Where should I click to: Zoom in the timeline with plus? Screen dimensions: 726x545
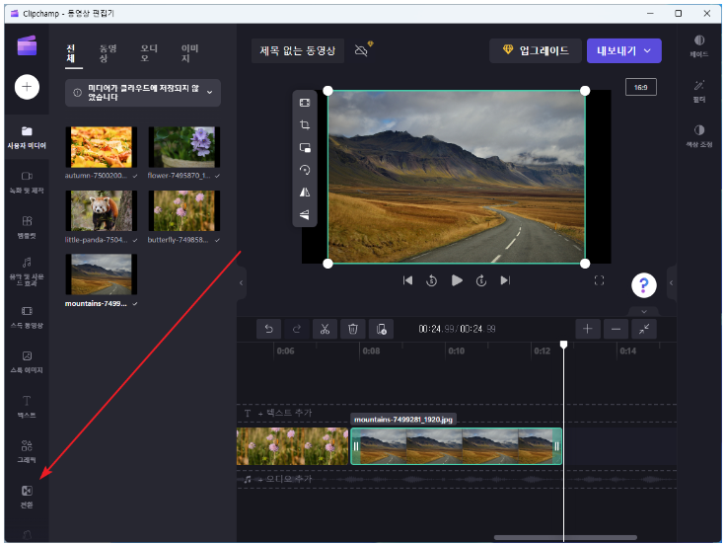[588, 329]
